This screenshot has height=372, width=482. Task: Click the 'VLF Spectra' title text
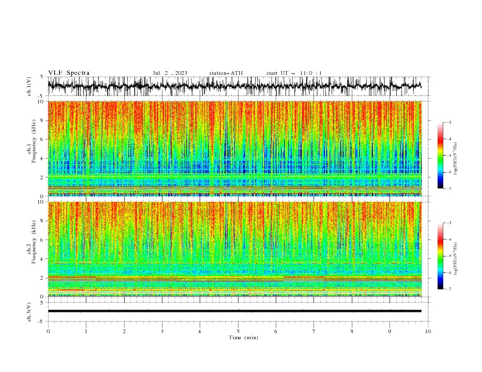[x=69, y=73]
